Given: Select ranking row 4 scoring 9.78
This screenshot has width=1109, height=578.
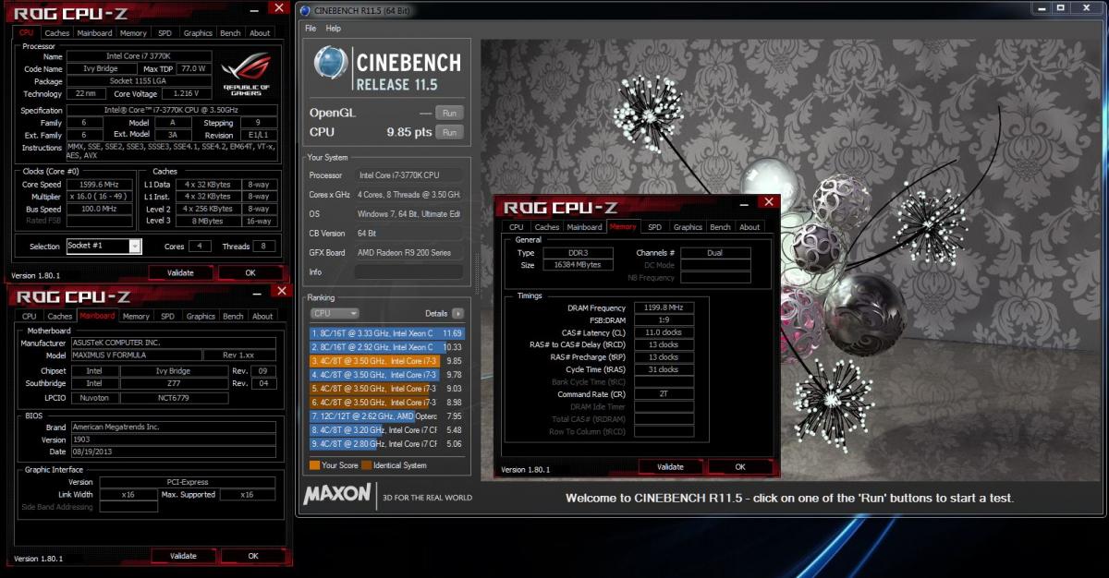Looking at the screenshot, I should pos(387,375).
